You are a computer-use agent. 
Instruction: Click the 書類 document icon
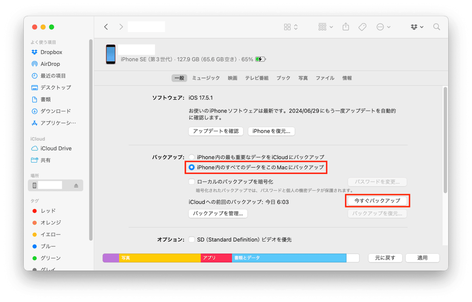click(35, 99)
